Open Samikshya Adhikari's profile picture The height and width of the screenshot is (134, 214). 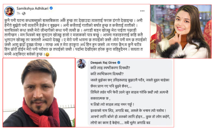(x=9, y=11)
